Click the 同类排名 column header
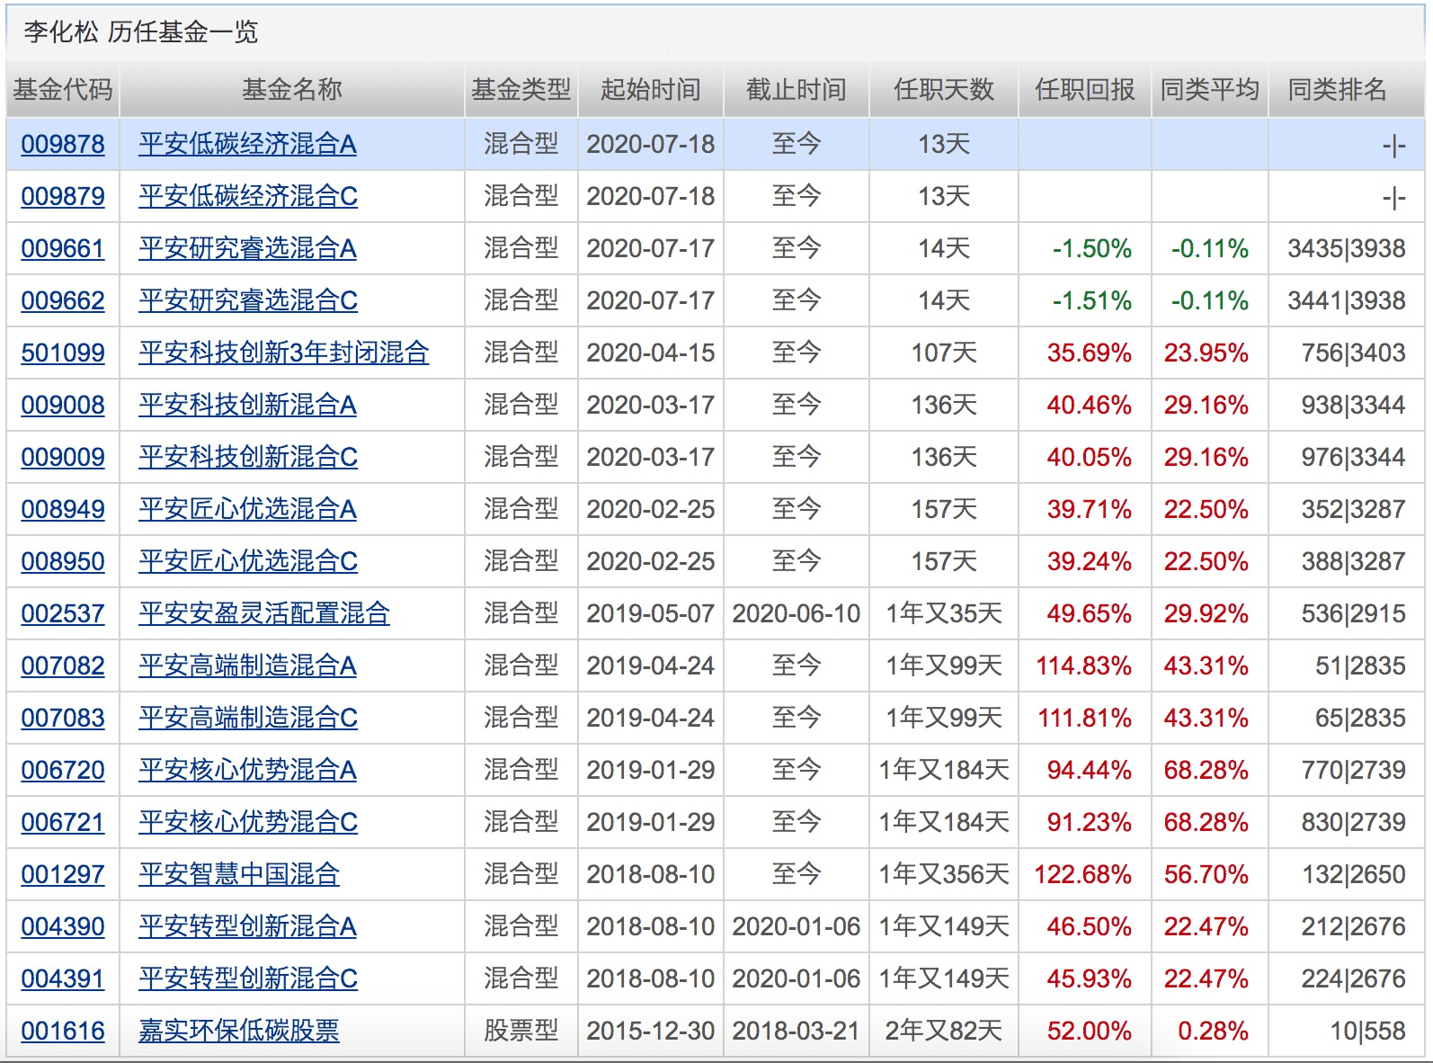The image size is (1433, 1063). [x=1338, y=90]
